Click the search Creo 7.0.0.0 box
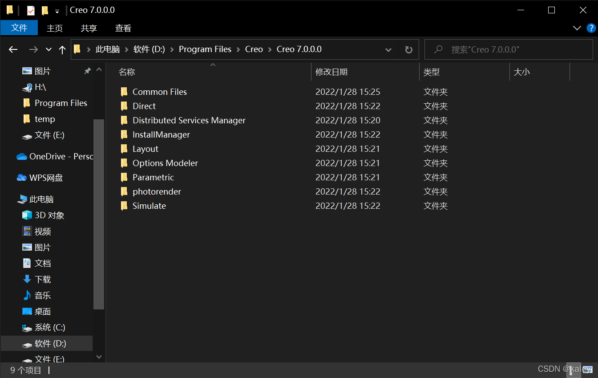This screenshot has height=378, width=598. (x=509, y=49)
